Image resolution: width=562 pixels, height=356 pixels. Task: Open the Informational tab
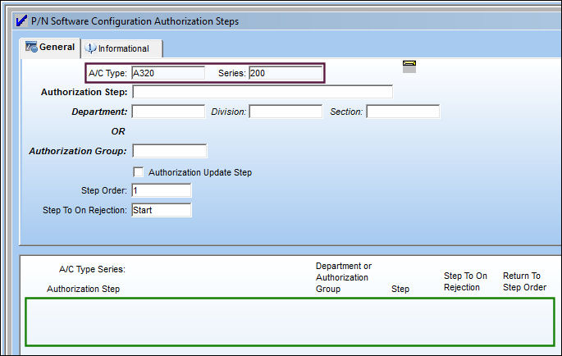pyautogui.click(x=122, y=48)
